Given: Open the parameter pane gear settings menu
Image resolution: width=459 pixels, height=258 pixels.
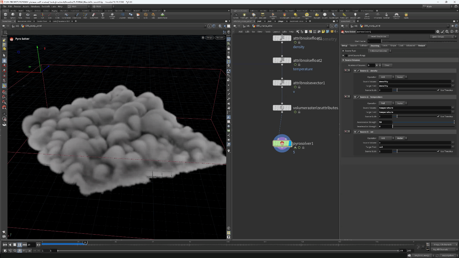Looking at the screenshot, I should click(437, 32).
